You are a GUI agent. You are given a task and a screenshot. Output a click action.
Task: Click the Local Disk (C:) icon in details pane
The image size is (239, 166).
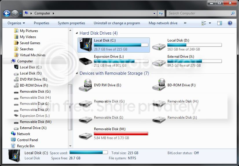click(x=14, y=156)
